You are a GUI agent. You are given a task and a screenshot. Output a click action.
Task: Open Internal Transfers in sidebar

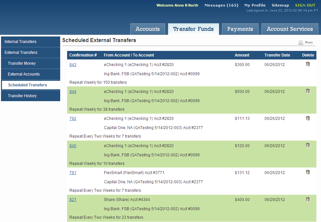point(20,42)
